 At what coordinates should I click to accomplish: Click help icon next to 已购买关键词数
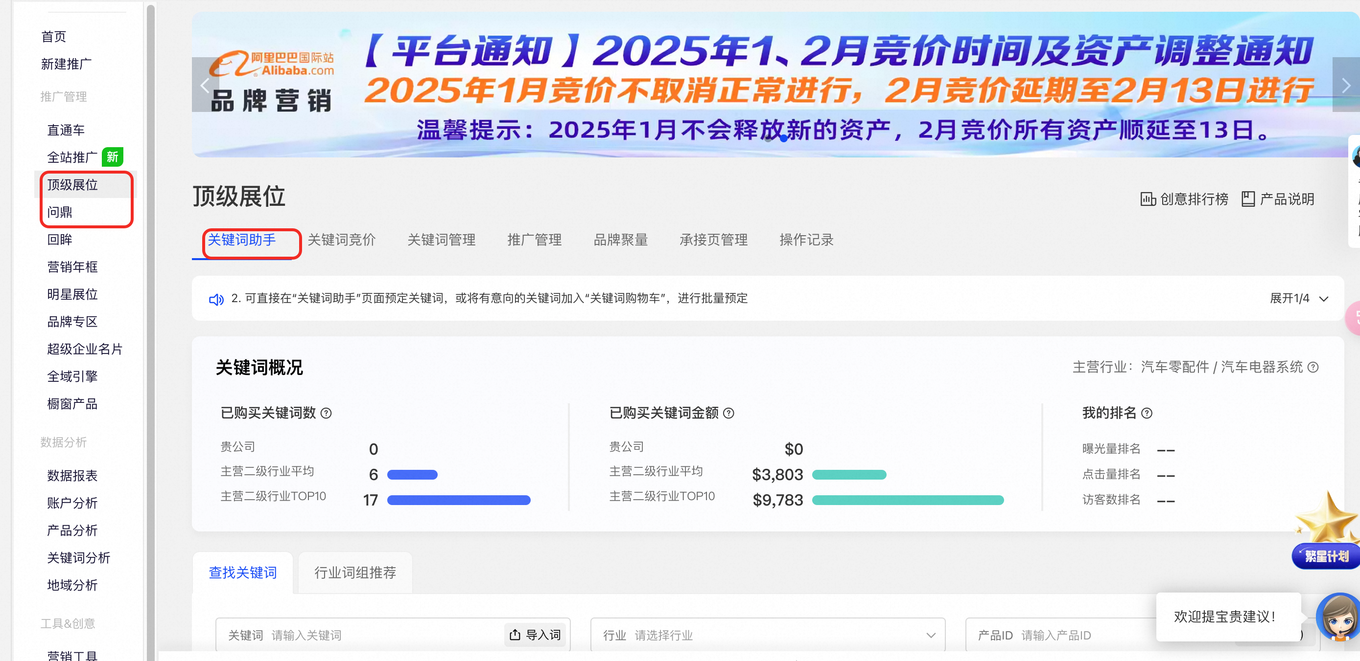click(326, 413)
